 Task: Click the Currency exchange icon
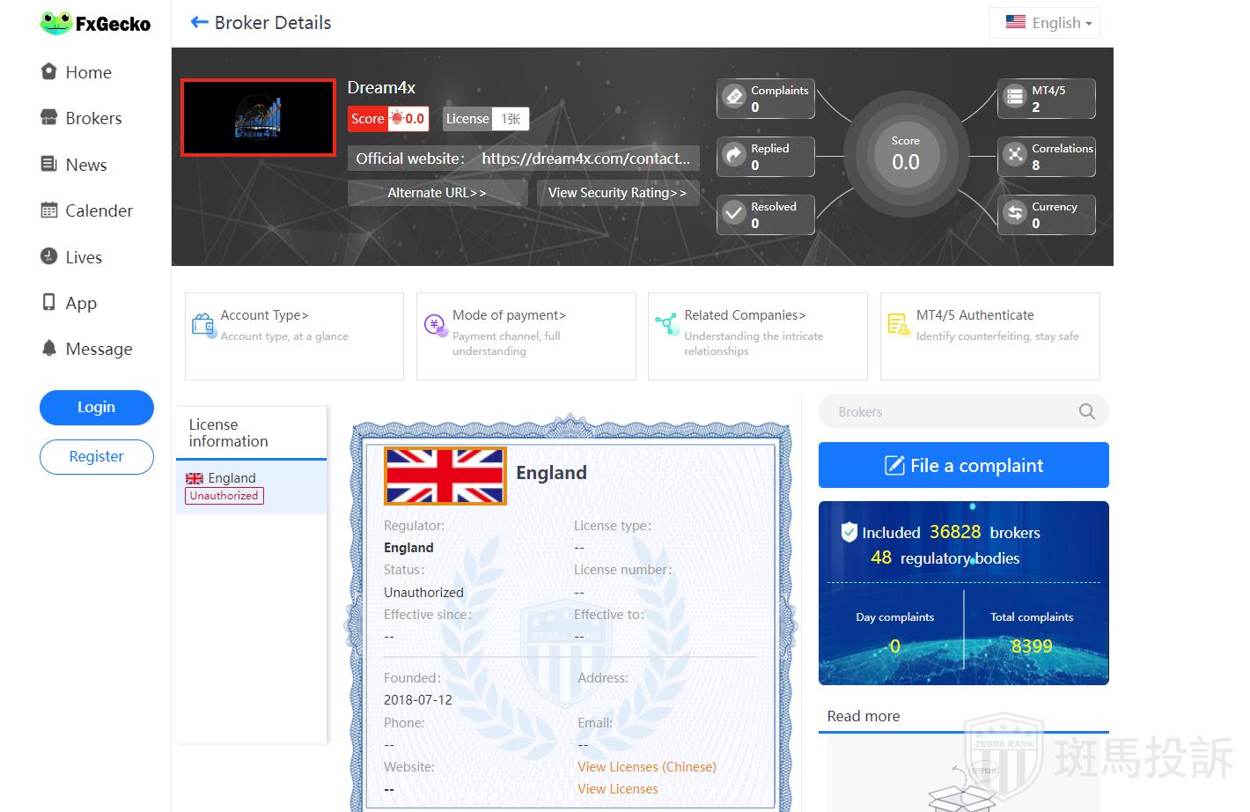coord(1015,213)
